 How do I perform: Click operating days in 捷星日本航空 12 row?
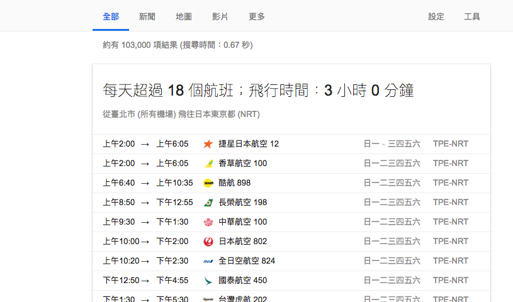pos(392,144)
